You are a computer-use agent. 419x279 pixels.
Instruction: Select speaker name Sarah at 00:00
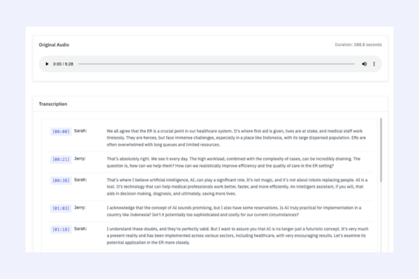pos(81,130)
